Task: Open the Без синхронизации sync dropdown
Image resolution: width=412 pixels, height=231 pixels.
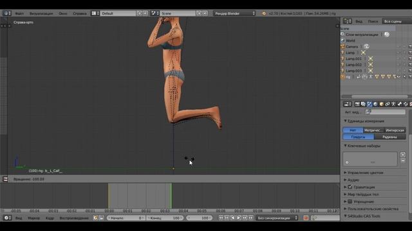Action: coord(277,218)
